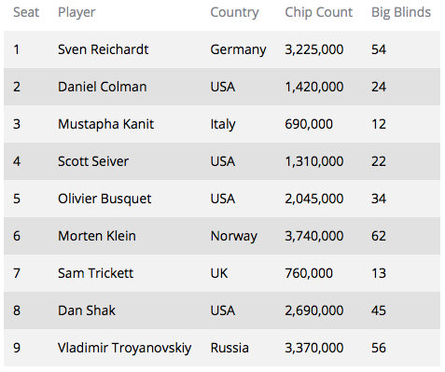445x372 pixels.
Task: Click Morten Klein's name
Action: [97, 236]
